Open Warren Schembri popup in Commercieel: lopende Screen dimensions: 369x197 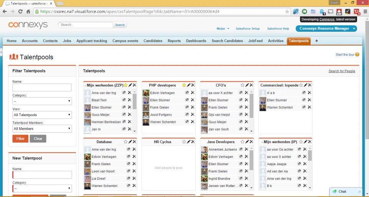(304, 107)
